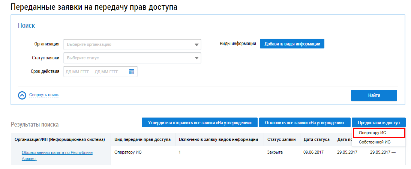Choose Собственной ИС menu option
Image resolution: width=411 pixels, height=169 pixels.
tap(375, 142)
